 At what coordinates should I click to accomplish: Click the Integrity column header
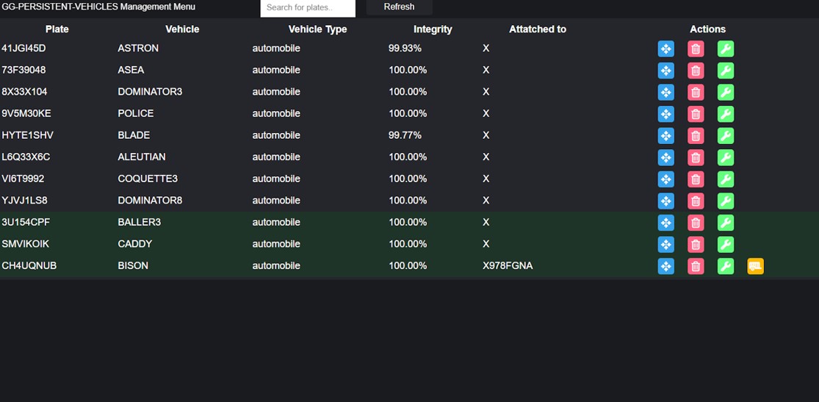tap(433, 29)
